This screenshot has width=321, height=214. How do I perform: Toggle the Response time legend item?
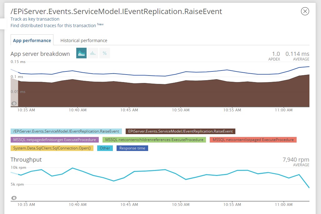[132, 148]
